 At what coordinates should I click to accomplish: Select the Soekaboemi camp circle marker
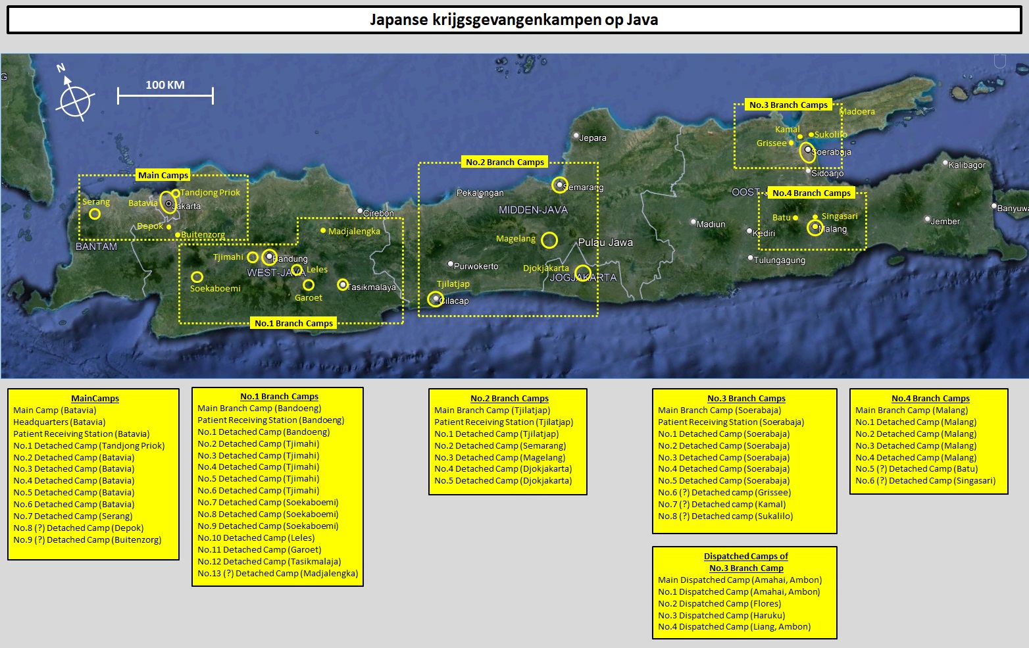(x=197, y=277)
